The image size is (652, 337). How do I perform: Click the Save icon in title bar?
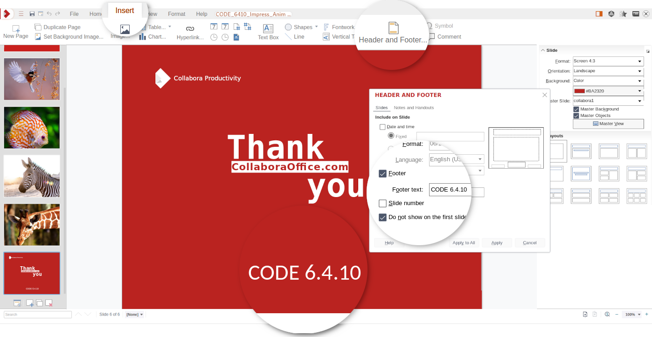[32, 14]
